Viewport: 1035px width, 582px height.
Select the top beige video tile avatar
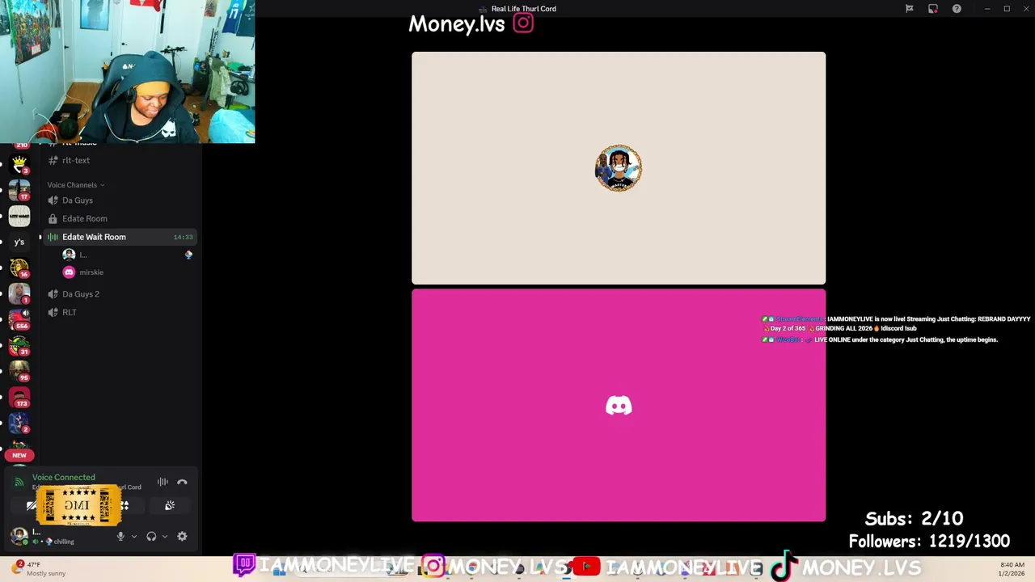(619, 168)
